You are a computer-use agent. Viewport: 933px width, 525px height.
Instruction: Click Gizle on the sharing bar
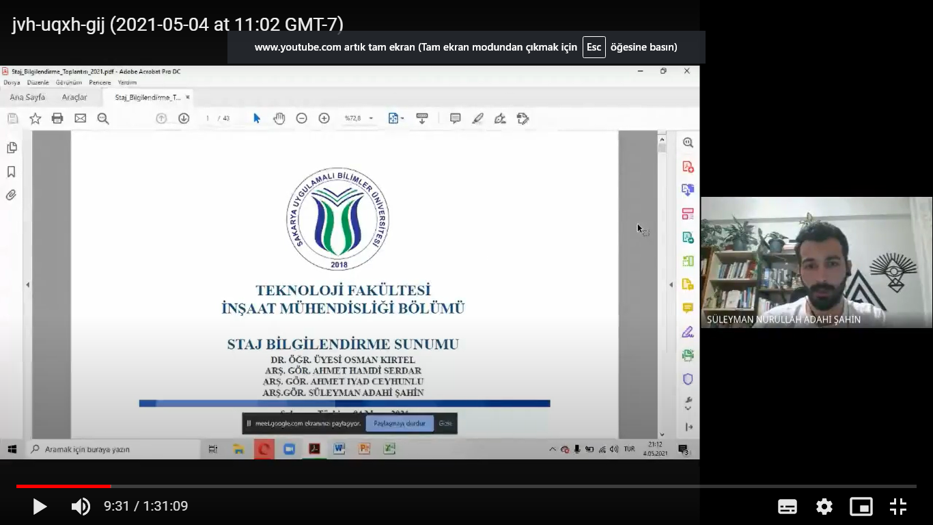(x=445, y=423)
